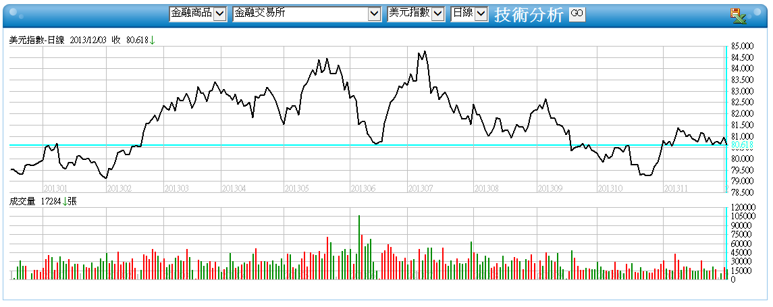
Task: Click the 201309 date axis label
Action: coord(549,188)
